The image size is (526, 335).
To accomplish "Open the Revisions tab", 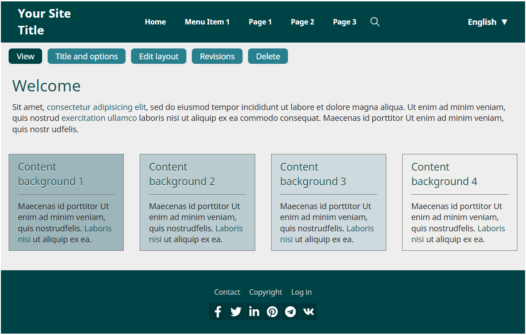I will coord(217,56).
